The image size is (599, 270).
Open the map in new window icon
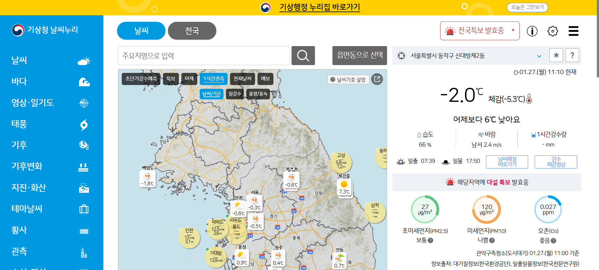pos(377,79)
